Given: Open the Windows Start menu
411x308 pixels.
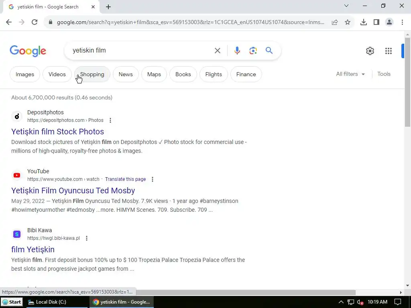Looking at the screenshot, I should (x=12, y=302).
